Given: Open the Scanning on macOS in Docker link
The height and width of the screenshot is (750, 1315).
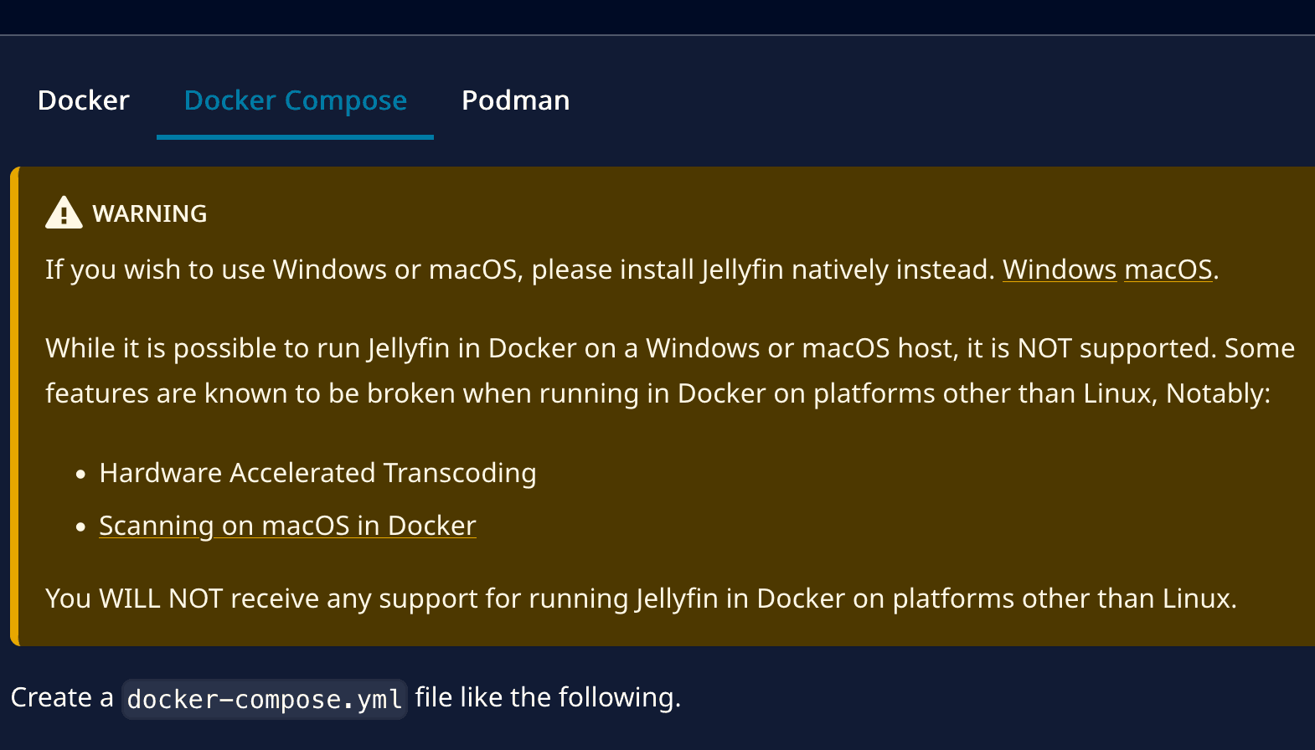Looking at the screenshot, I should point(287,525).
